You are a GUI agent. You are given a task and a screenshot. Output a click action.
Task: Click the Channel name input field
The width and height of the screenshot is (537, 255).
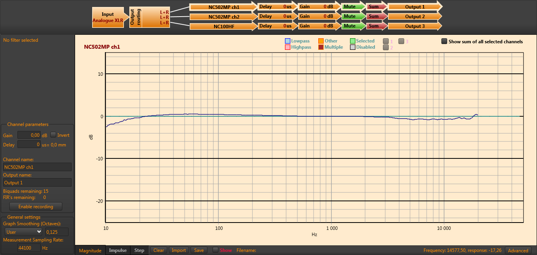[x=37, y=167]
